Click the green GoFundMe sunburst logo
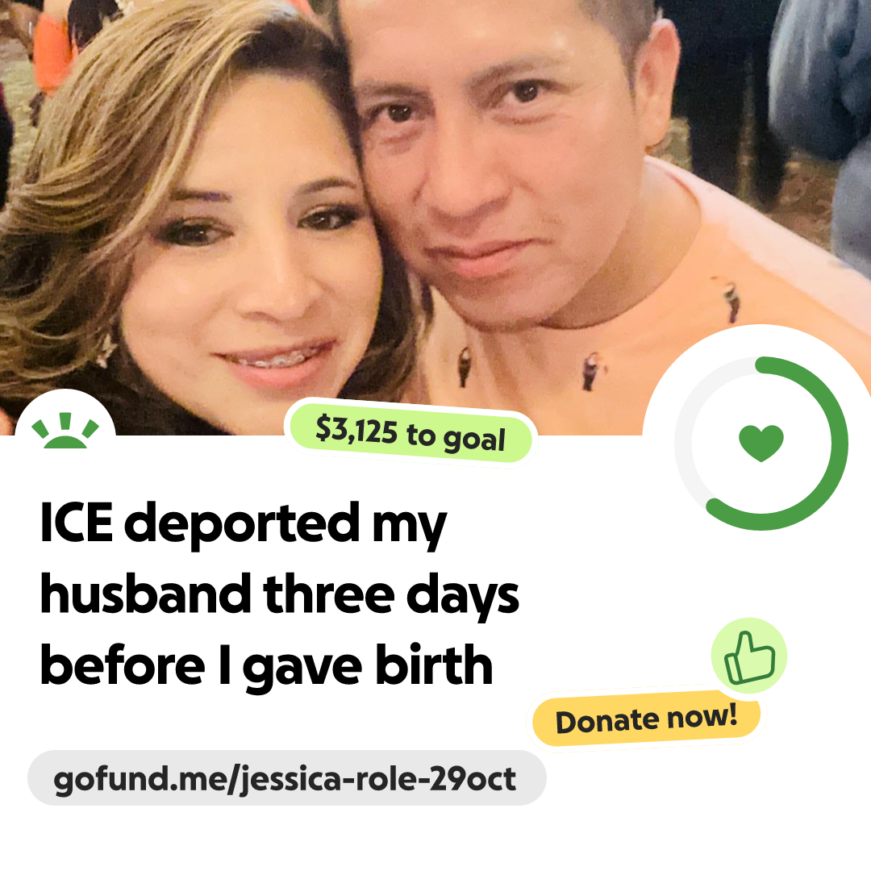The height and width of the screenshot is (871, 871). pyautogui.click(x=65, y=431)
